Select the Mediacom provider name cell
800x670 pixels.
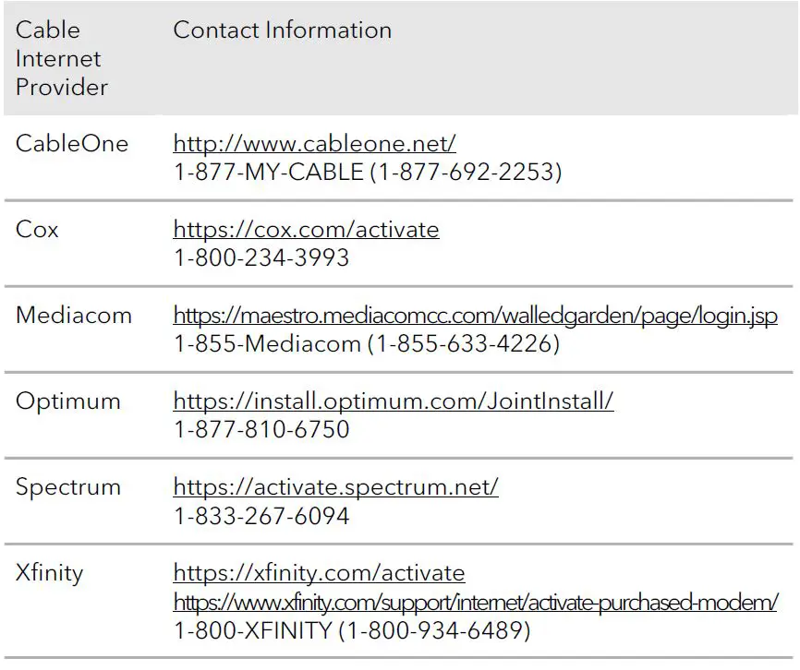click(x=74, y=316)
